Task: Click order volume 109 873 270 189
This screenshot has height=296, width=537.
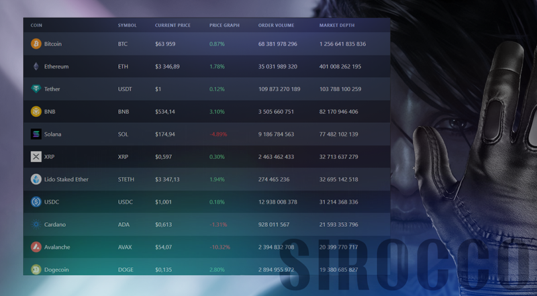Action: click(279, 89)
